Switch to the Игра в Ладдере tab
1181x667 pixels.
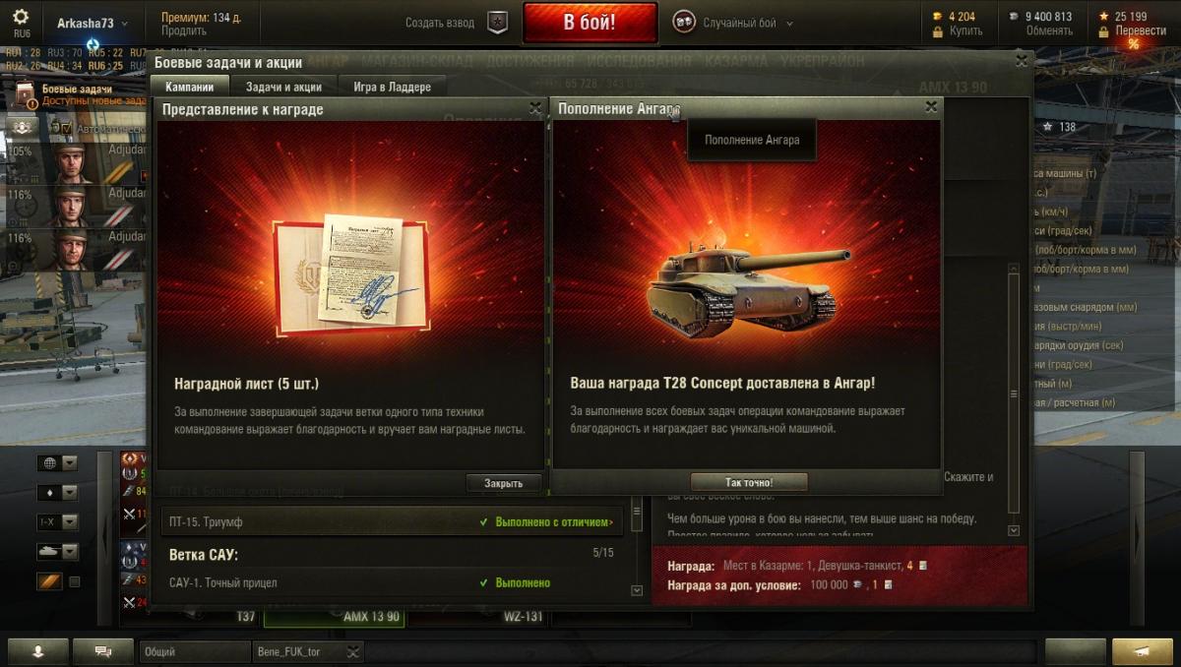tap(392, 87)
